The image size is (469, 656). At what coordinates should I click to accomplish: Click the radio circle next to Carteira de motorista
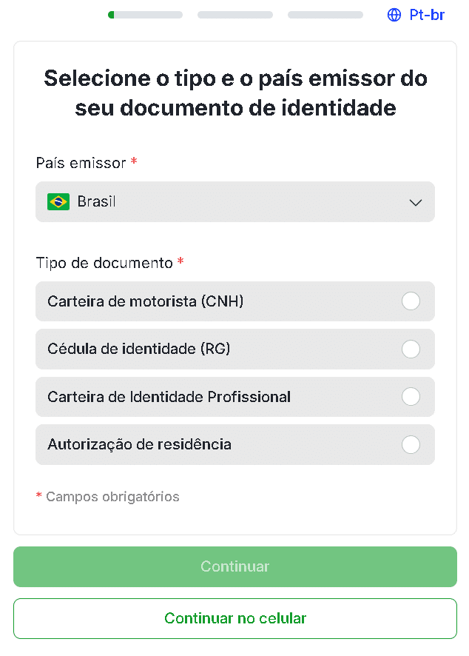tap(411, 301)
